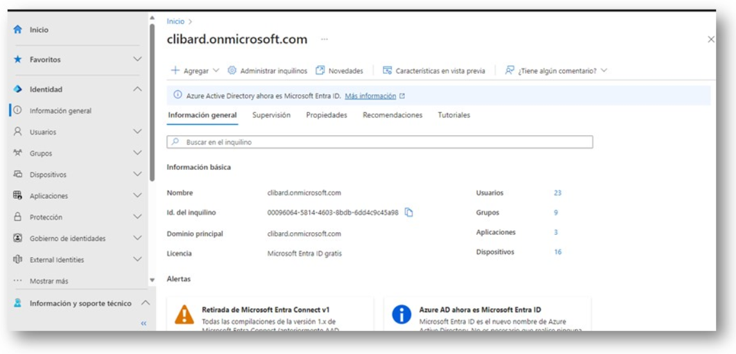Image resolution: width=736 pixels, height=354 pixels.
Task: Click the Aplicaciones grid icon
Action: click(18, 196)
